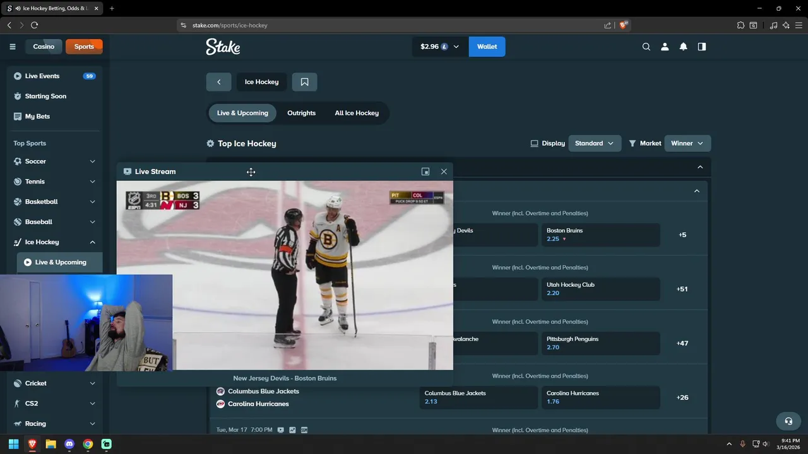808x454 pixels.
Task: Open the Wallet
Action: 487,47
